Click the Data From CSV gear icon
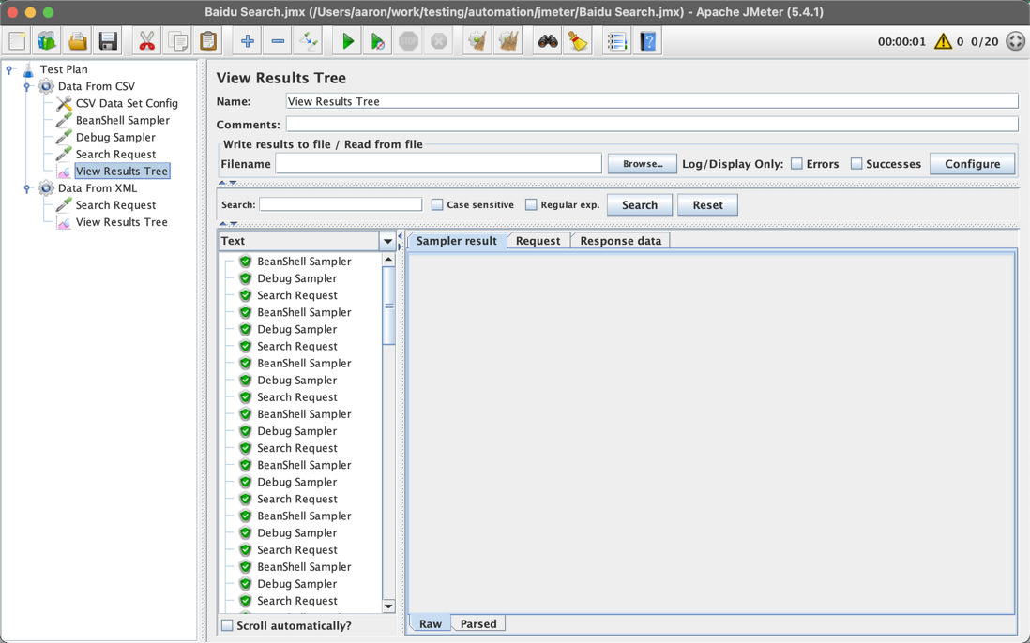Image resolution: width=1030 pixels, height=643 pixels. (x=46, y=86)
